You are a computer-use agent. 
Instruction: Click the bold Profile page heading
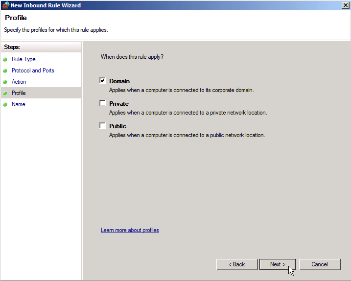click(16, 18)
